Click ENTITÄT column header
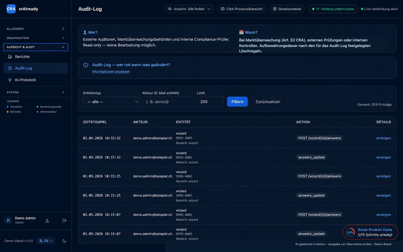The image size is (403, 252). (183, 122)
